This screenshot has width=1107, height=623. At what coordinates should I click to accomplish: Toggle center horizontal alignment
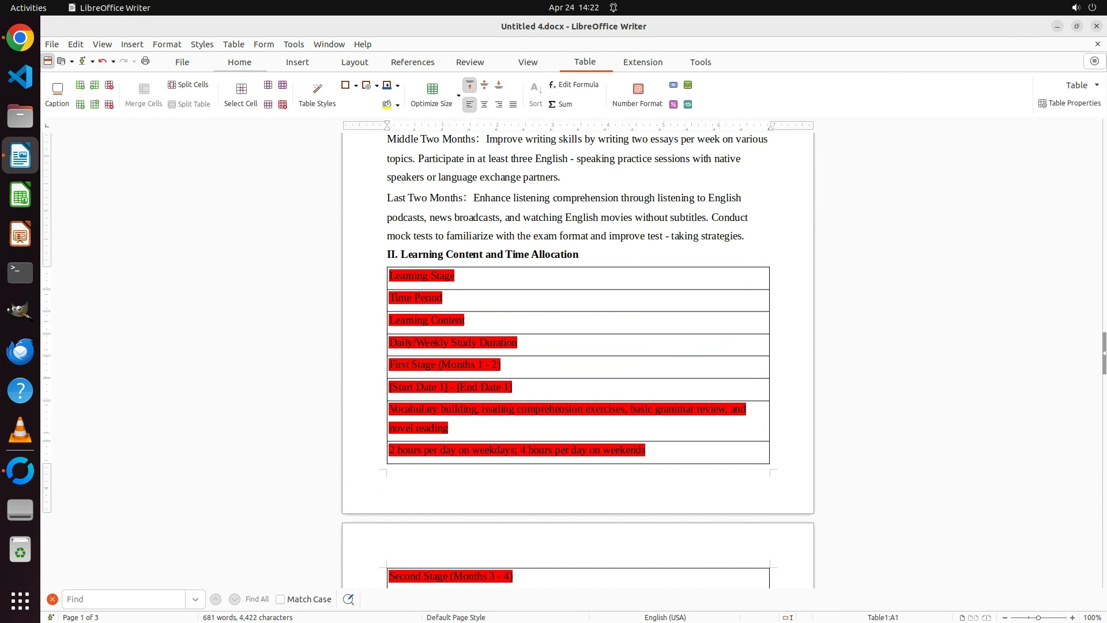click(x=484, y=104)
